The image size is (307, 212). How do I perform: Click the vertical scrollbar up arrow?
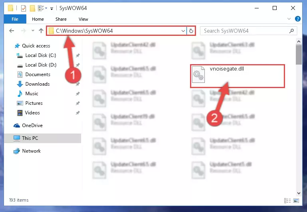[299, 41]
